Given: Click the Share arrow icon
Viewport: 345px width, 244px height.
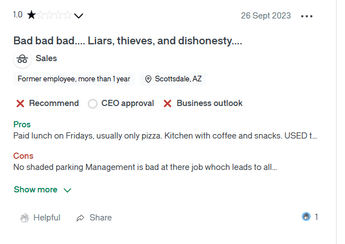Looking at the screenshot, I should [x=81, y=218].
